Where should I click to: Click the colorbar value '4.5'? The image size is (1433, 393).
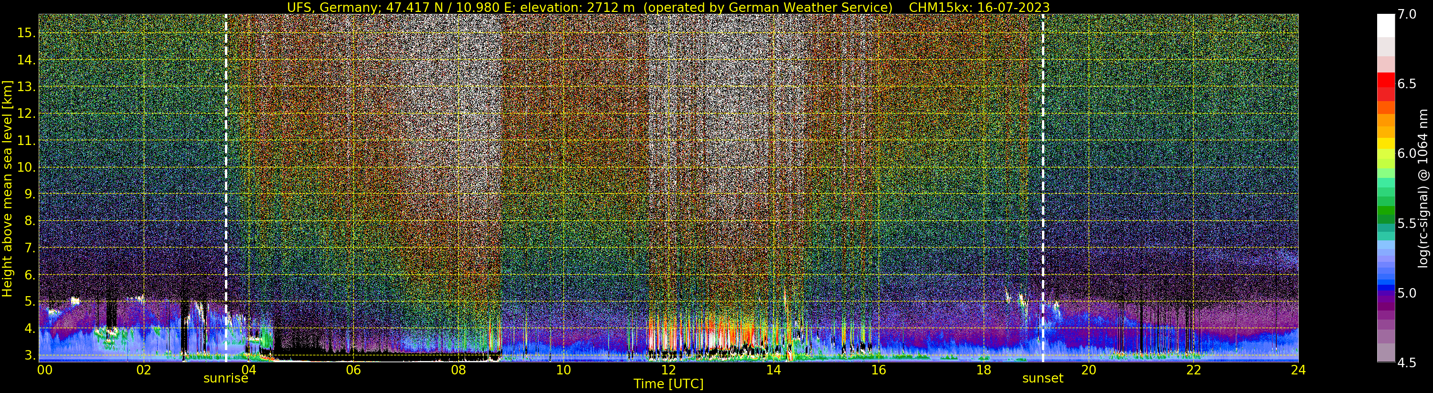pyautogui.click(x=1406, y=362)
